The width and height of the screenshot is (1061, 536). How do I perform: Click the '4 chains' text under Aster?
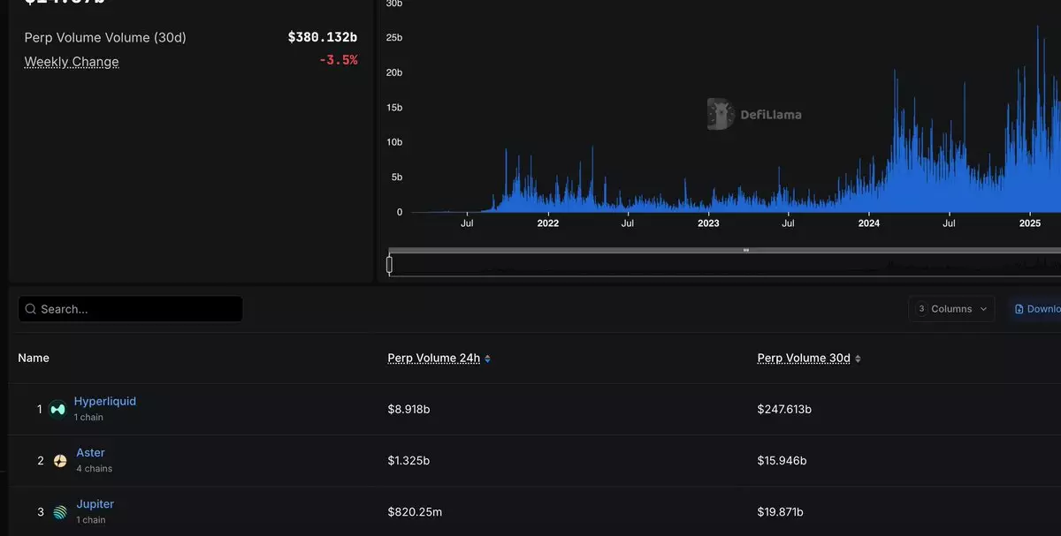(95, 469)
